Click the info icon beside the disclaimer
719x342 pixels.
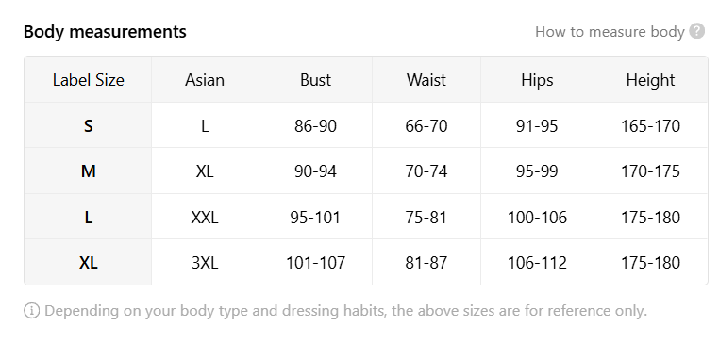(x=31, y=311)
